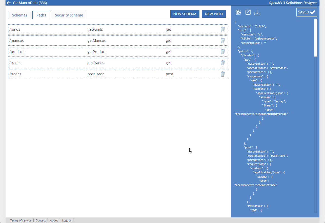The height and width of the screenshot is (223, 325).
Task: Click the post method in postTrade row
Action: pyautogui.click(x=170, y=74)
